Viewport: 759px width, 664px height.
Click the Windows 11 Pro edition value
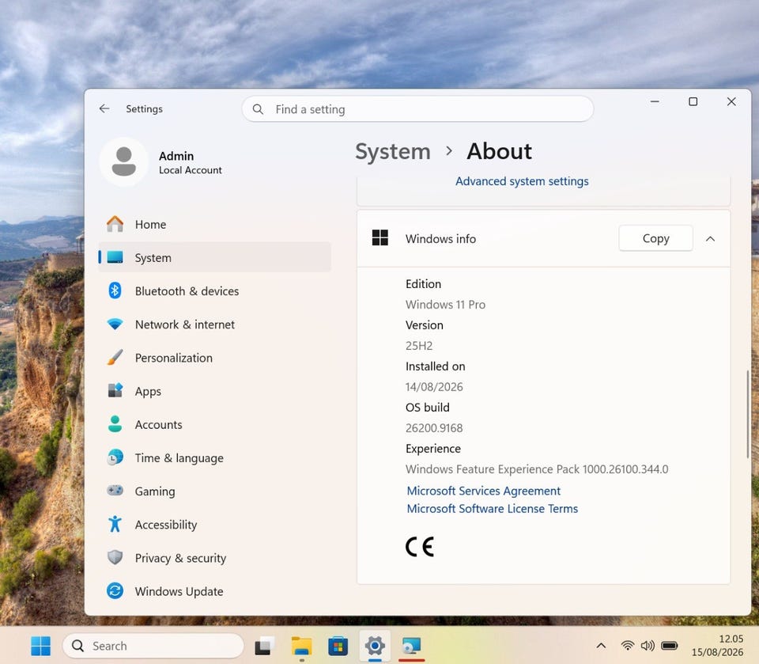pos(445,305)
